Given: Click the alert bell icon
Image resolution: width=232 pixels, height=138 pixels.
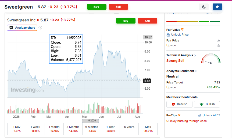Looking at the screenshot, I should pyautogui.click(x=204, y=7).
